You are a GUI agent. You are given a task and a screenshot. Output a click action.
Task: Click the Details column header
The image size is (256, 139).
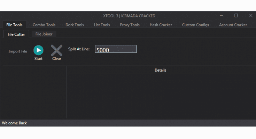[160, 70]
